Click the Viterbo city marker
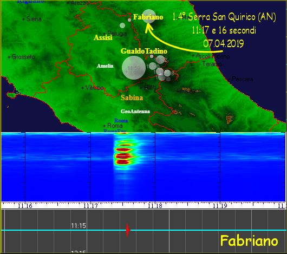The image size is (287, 254). coord(93,88)
